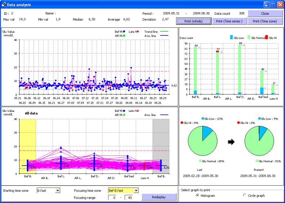This screenshot has height=203, width=285.
Task: Close window with the red X
Action: (280, 5)
